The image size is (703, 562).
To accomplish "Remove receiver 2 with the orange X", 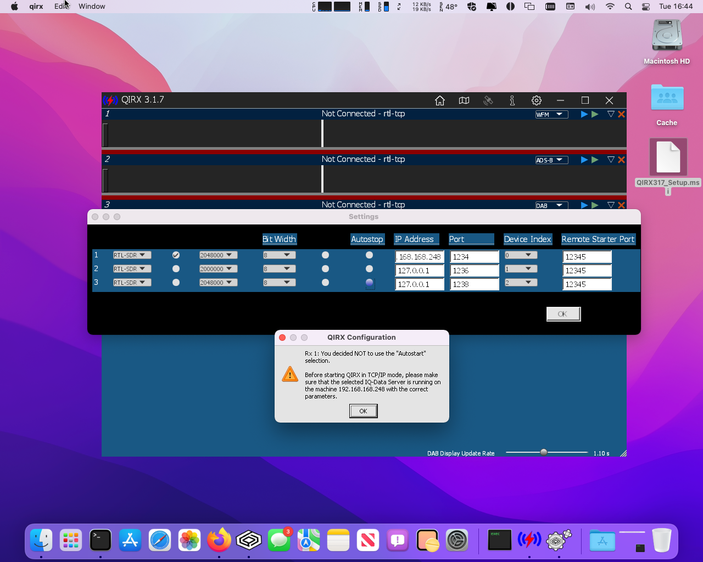I will 621,160.
